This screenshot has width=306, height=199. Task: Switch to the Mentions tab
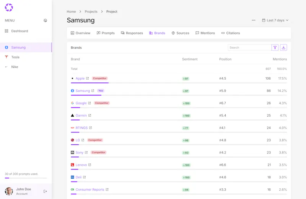click(x=205, y=33)
